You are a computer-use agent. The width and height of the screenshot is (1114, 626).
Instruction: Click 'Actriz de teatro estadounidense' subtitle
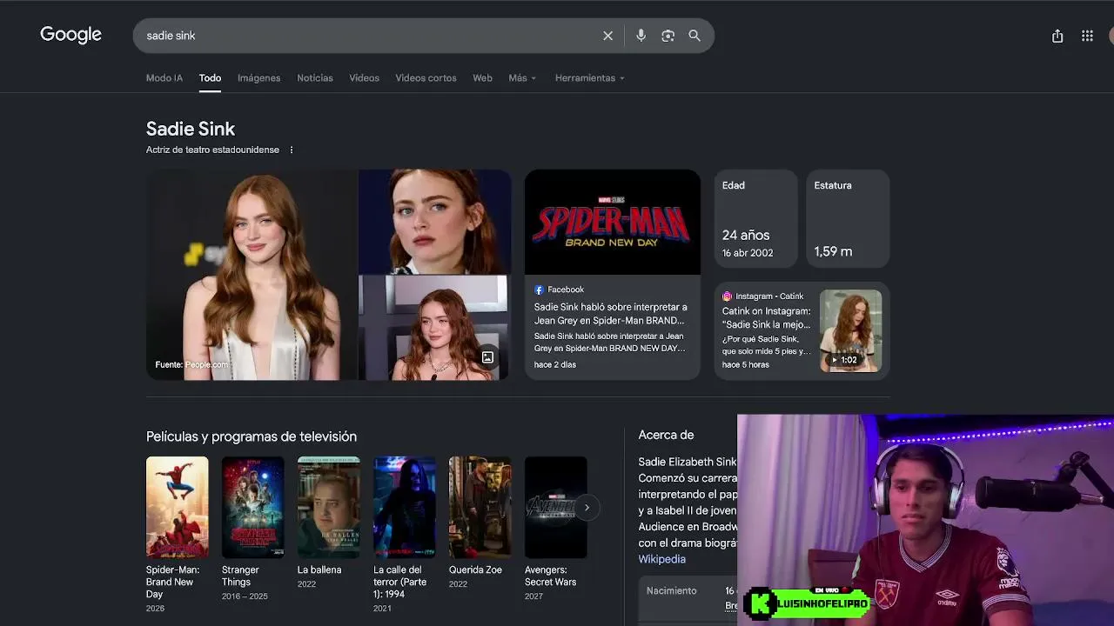[x=212, y=150]
